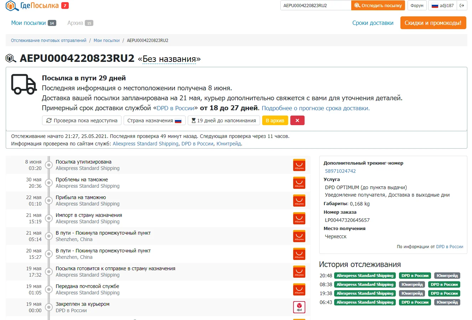Move the parcel using the В архив button
Viewport: 472px width, 320px height.
(275, 121)
